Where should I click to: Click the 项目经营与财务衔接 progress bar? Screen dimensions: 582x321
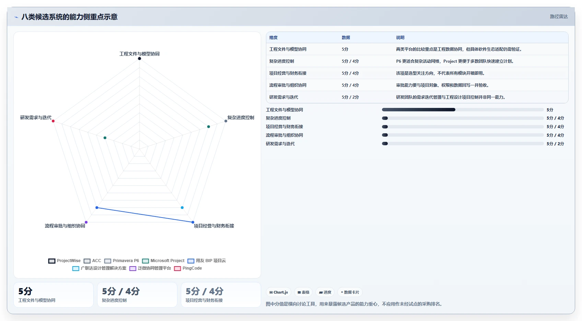tap(463, 127)
